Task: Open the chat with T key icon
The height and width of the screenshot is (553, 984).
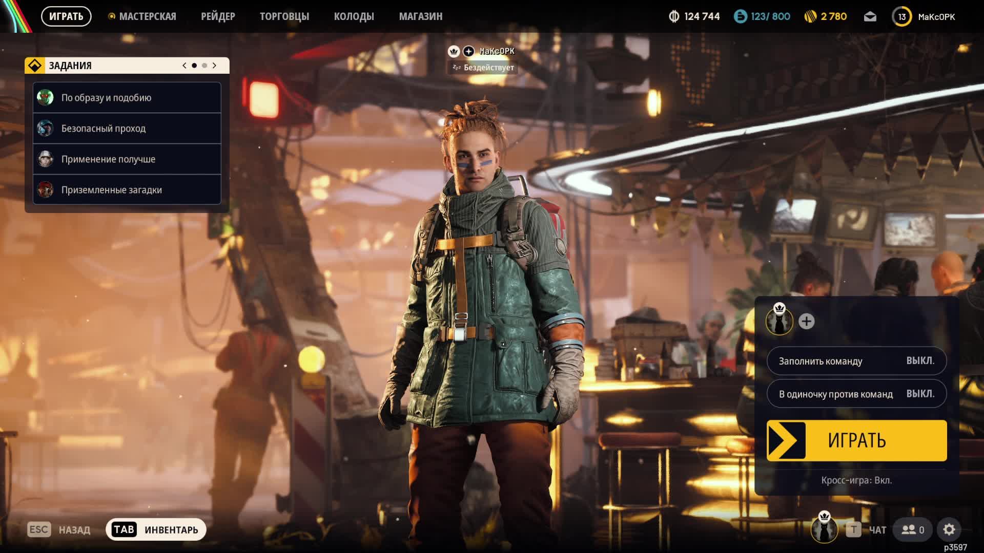Action: click(853, 529)
